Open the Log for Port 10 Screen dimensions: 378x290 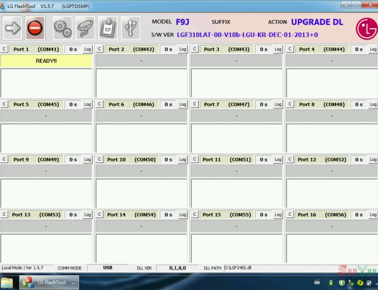tap(183, 159)
